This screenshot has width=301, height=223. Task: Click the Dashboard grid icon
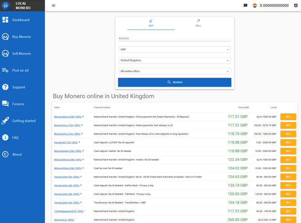(x=5, y=20)
